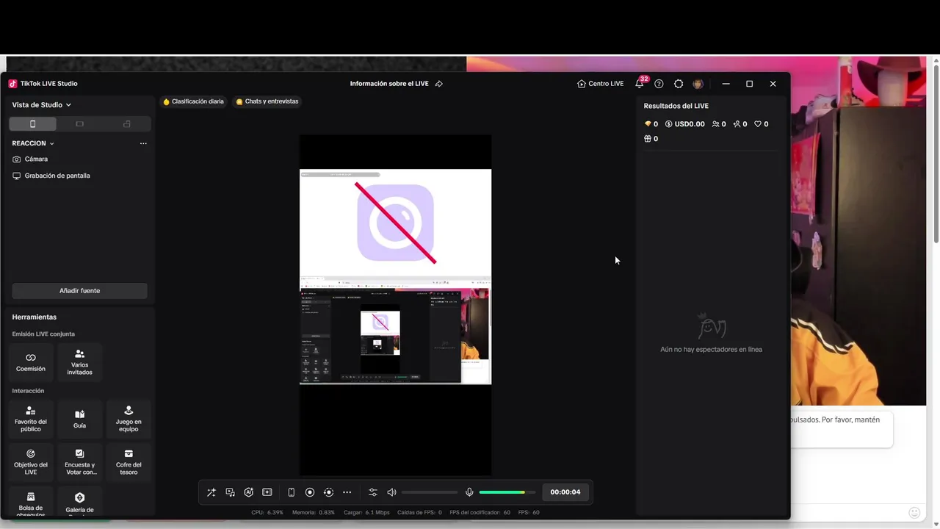Viewport: 940px width, 529px height.
Task: Open the Varios invitados tool
Action: click(x=79, y=362)
